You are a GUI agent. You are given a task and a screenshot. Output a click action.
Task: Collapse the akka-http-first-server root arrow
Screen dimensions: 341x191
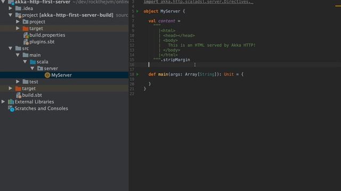(x=3, y=2)
